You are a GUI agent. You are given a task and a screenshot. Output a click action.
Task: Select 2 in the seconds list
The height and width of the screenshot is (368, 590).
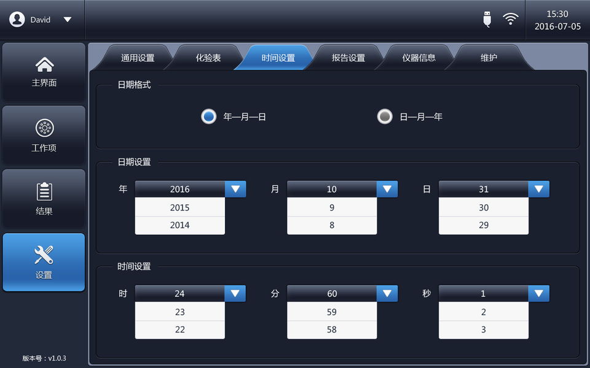pyautogui.click(x=484, y=312)
